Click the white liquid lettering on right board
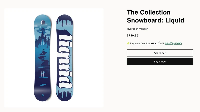This screenshot has width=200, height=112. (x=65, y=61)
